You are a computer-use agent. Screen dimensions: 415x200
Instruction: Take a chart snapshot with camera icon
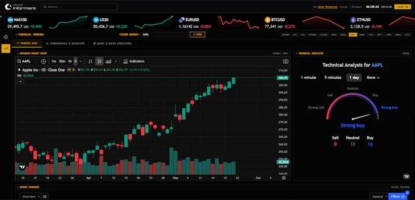286,61
